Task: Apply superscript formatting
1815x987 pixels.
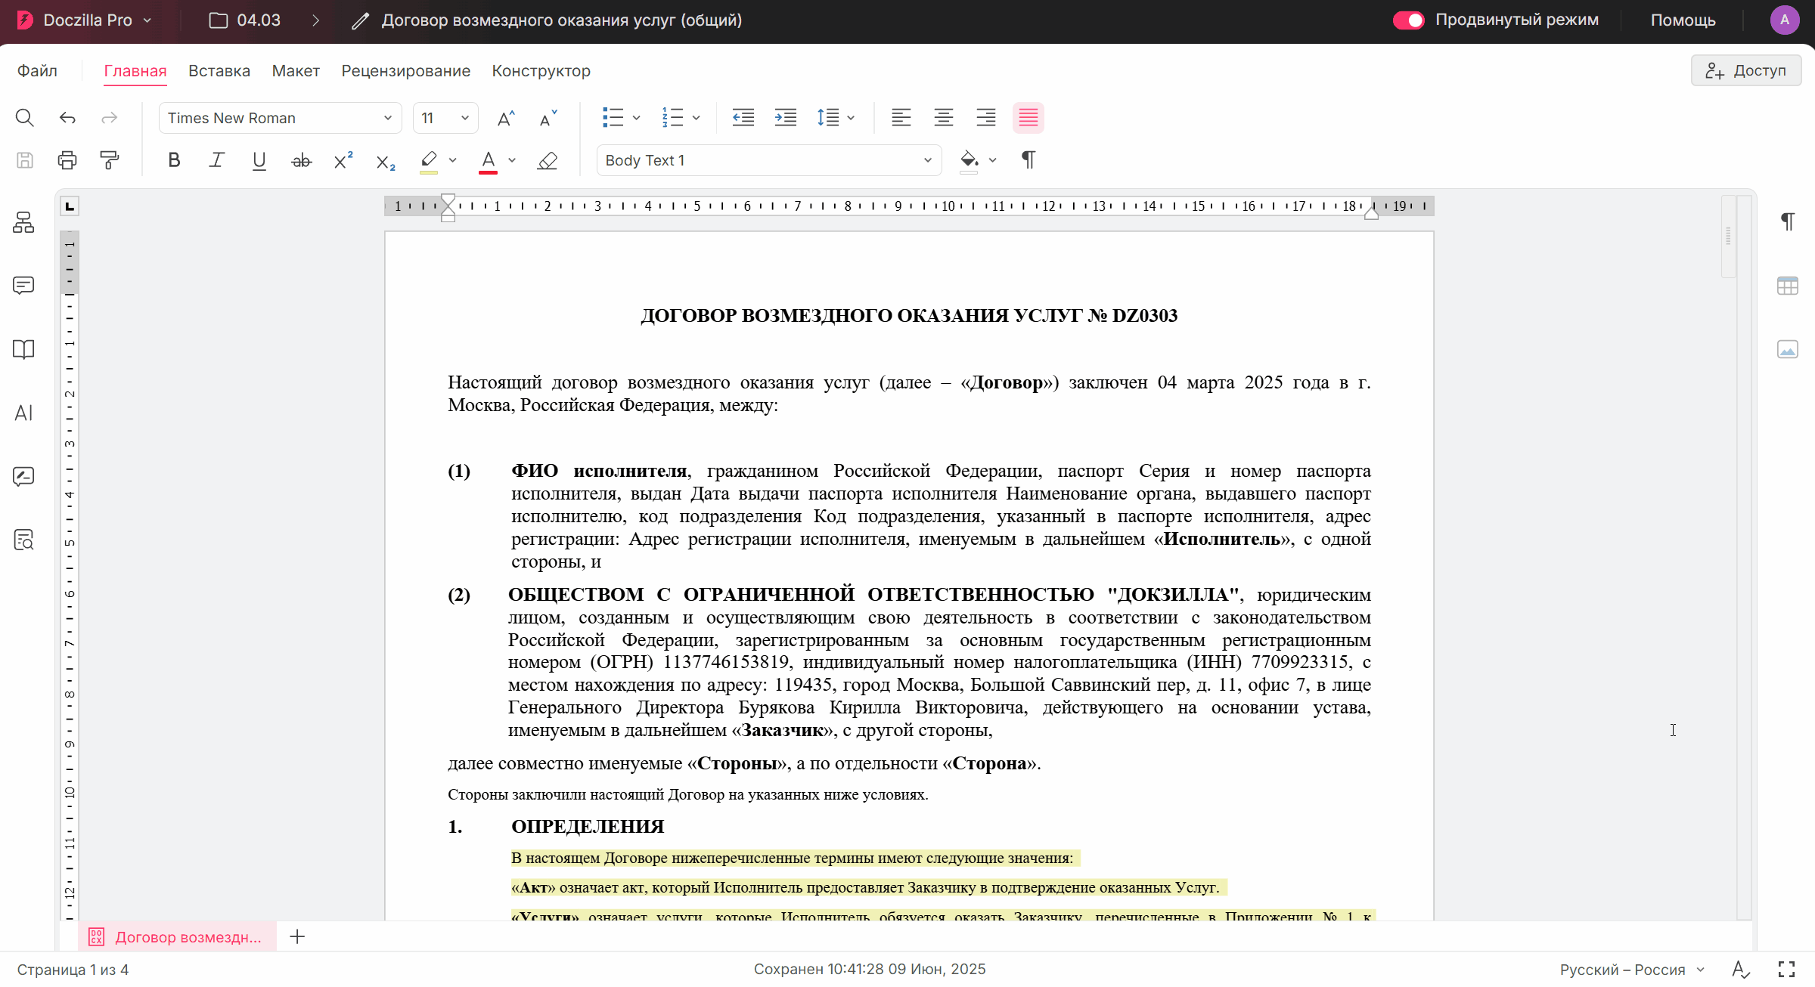Action: (x=343, y=160)
